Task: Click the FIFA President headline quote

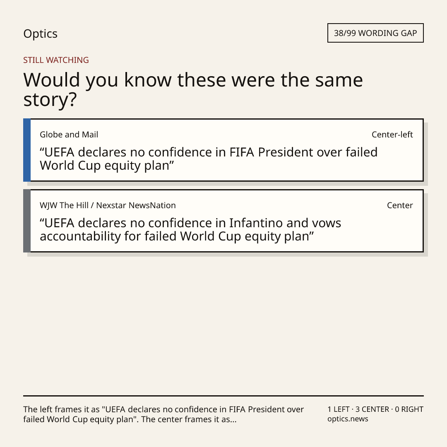Action: pos(209,159)
